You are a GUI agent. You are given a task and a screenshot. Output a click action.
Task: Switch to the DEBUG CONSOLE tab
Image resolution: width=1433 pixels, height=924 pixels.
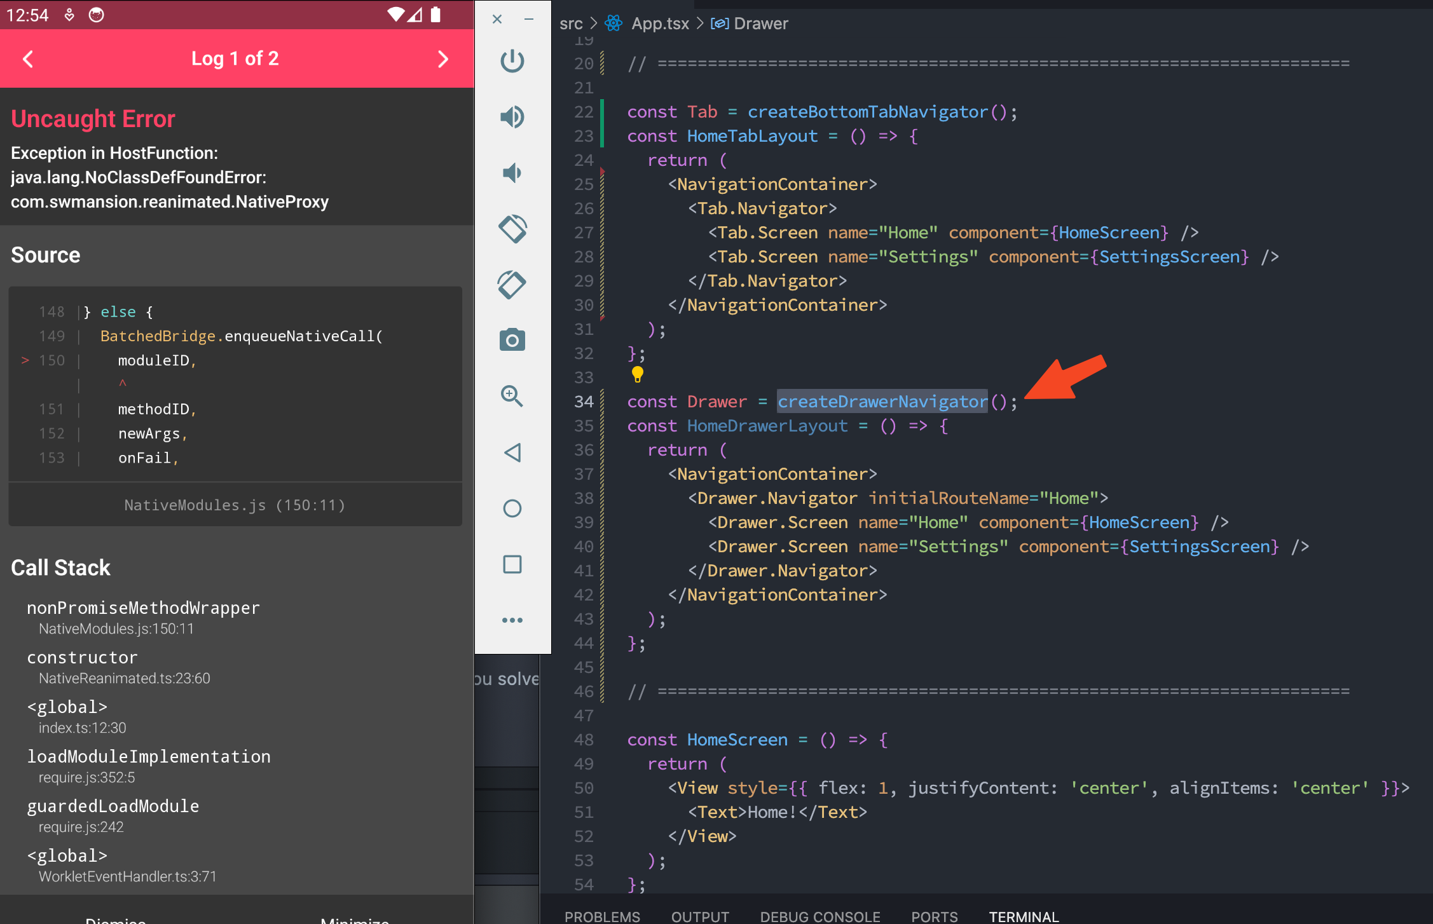(820, 917)
